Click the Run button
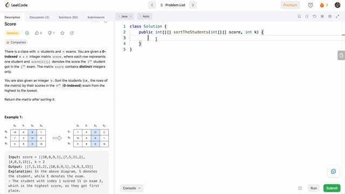The image size is (345, 194). tap(314, 188)
